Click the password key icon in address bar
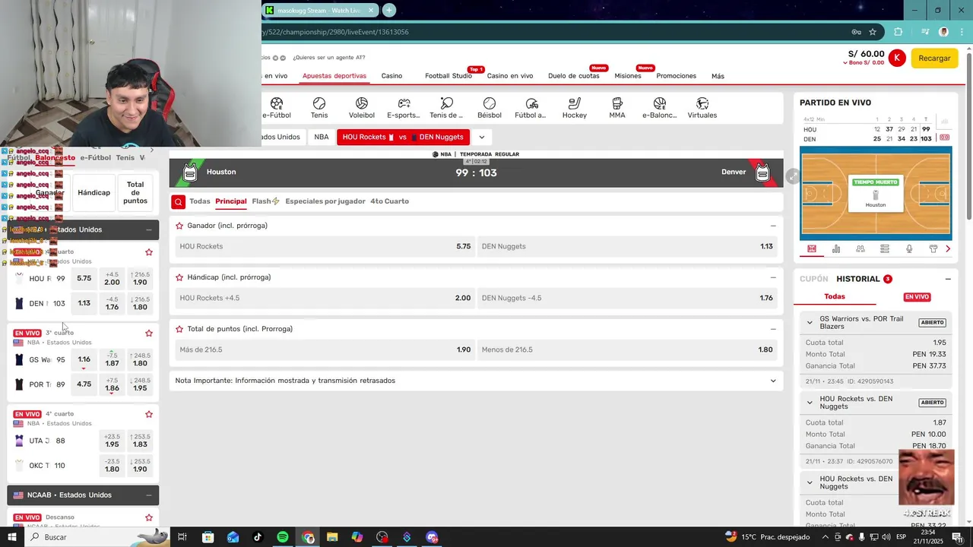973x547 pixels. click(856, 32)
